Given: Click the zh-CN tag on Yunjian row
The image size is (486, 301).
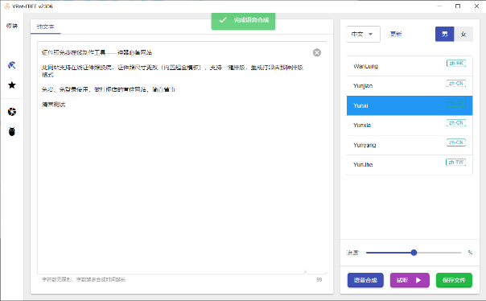Looking at the screenshot, I should (456, 84).
